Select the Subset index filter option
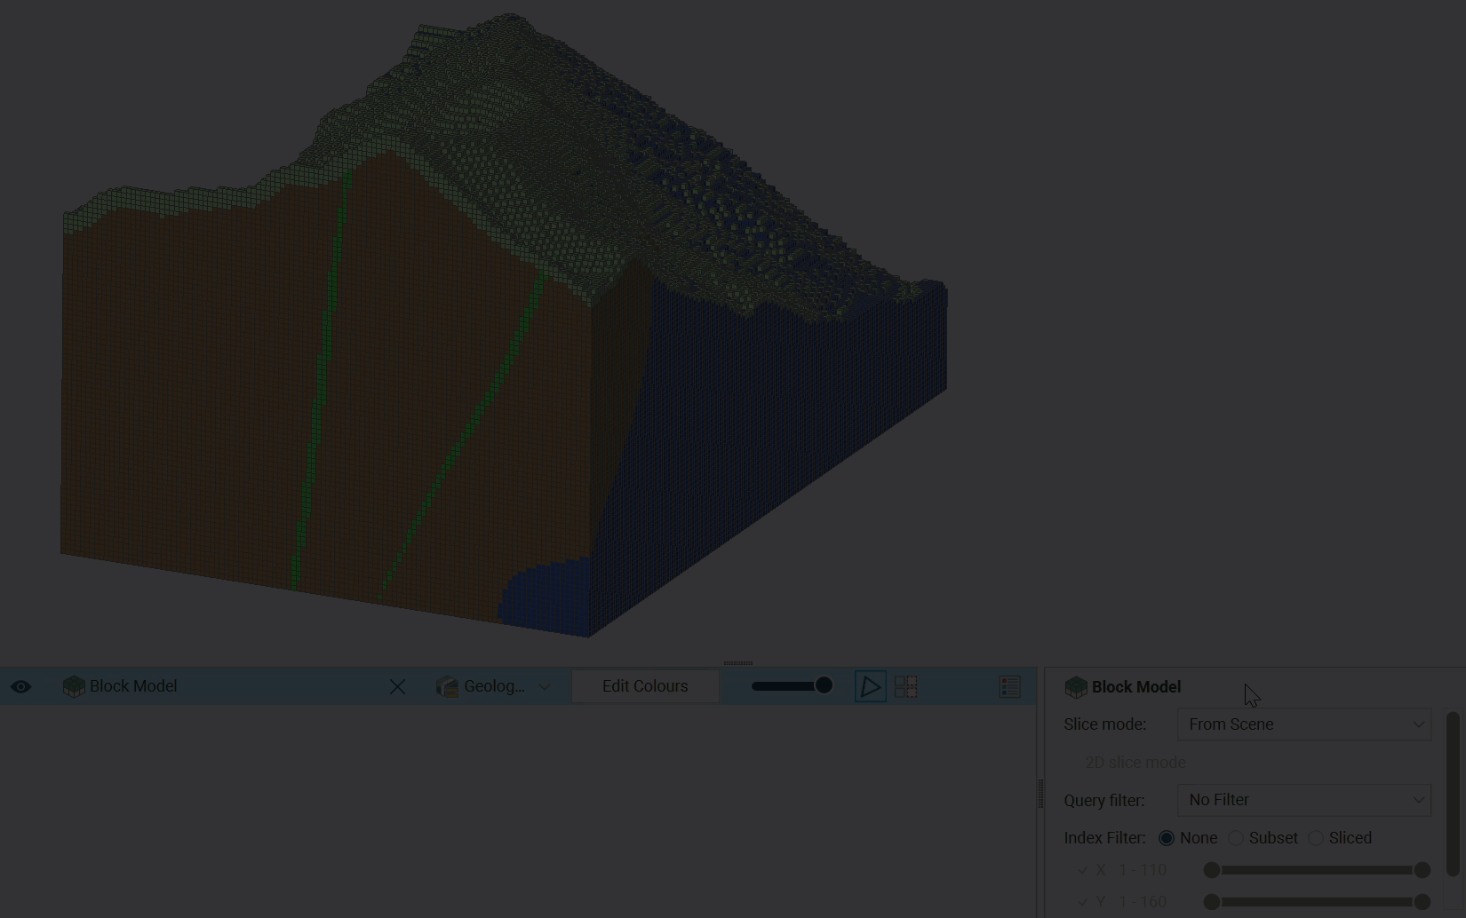Image resolution: width=1466 pixels, height=918 pixels. click(x=1236, y=838)
